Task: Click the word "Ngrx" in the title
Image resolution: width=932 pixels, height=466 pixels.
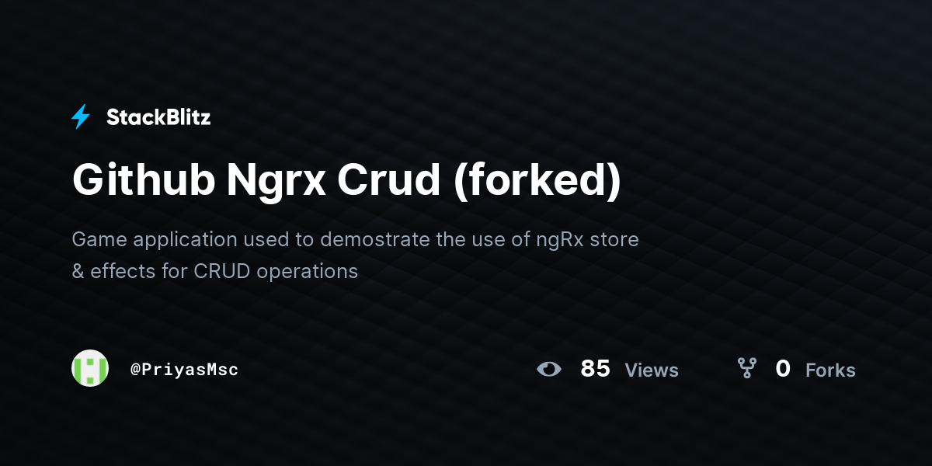Action: point(276,182)
